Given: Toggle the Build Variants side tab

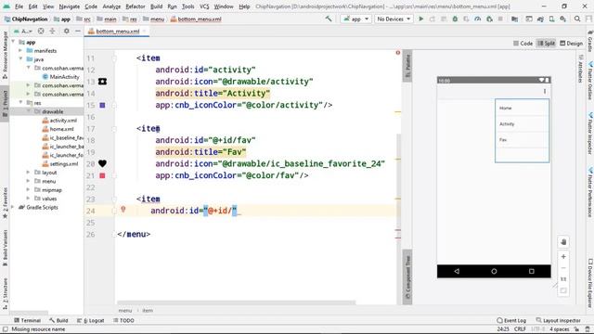Looking at the screenshot, I should tap(5, 248).
